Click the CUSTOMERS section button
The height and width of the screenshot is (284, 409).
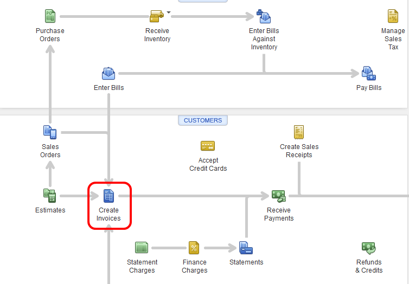(203, 120)
